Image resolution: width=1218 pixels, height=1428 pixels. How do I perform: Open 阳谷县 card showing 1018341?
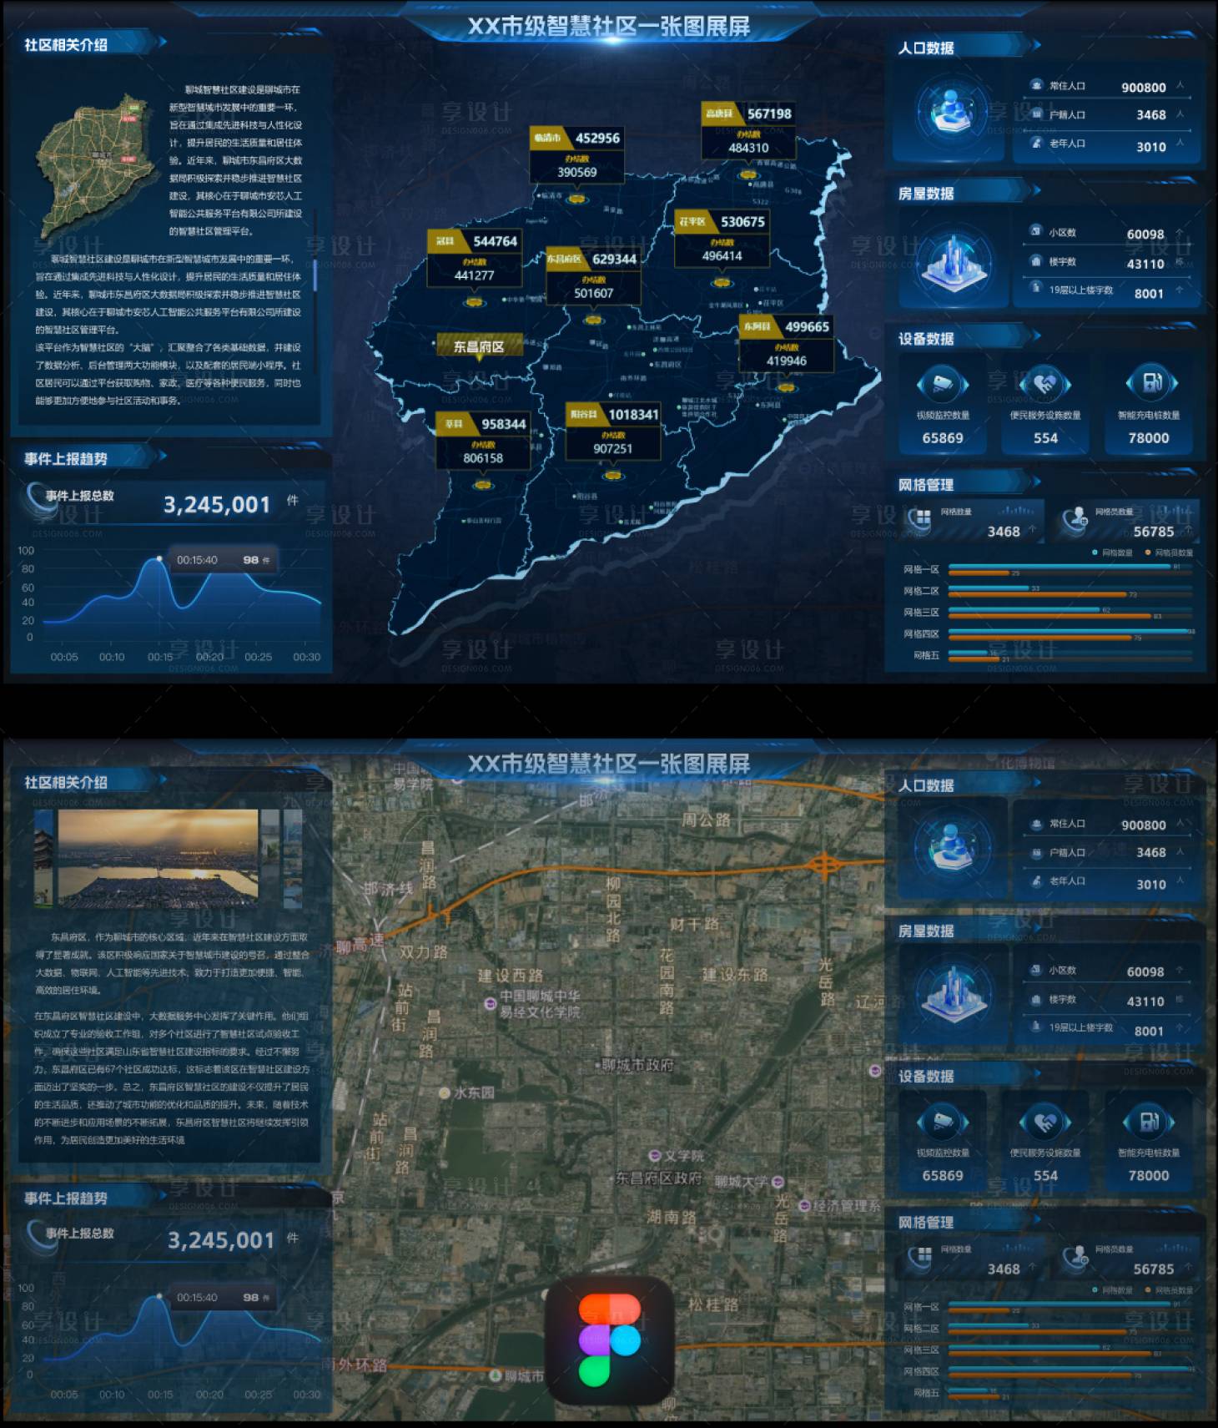click(x=613, y=431)
